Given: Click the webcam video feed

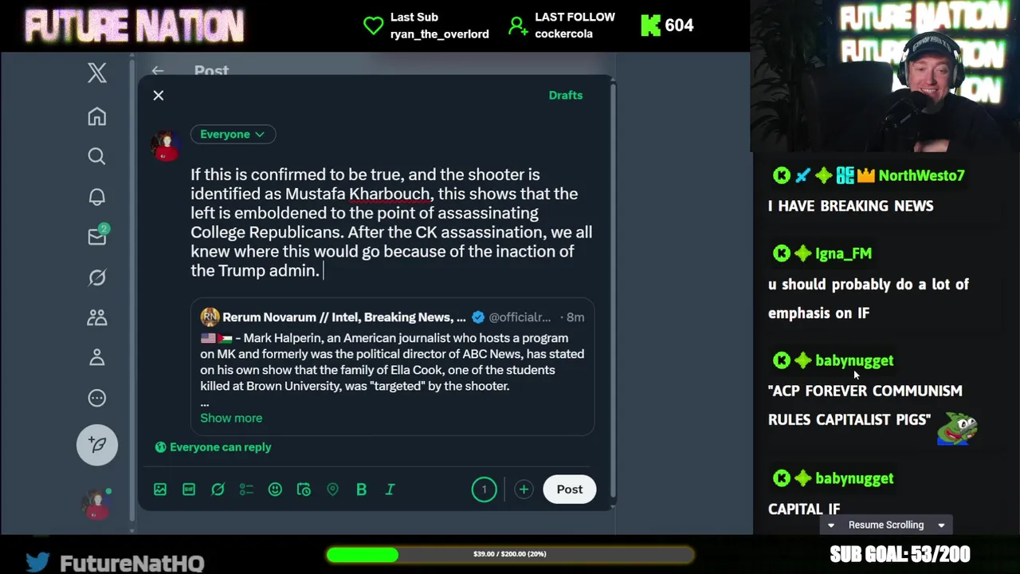Looking at the screenshot, I should pos(885,76).
